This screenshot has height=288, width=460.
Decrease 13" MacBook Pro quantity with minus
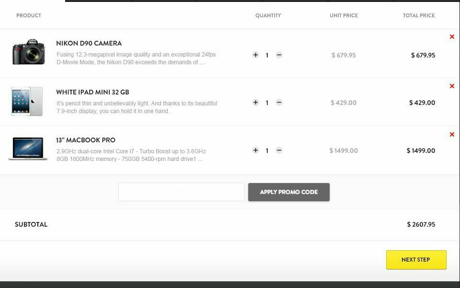click(x=279, y=150)
